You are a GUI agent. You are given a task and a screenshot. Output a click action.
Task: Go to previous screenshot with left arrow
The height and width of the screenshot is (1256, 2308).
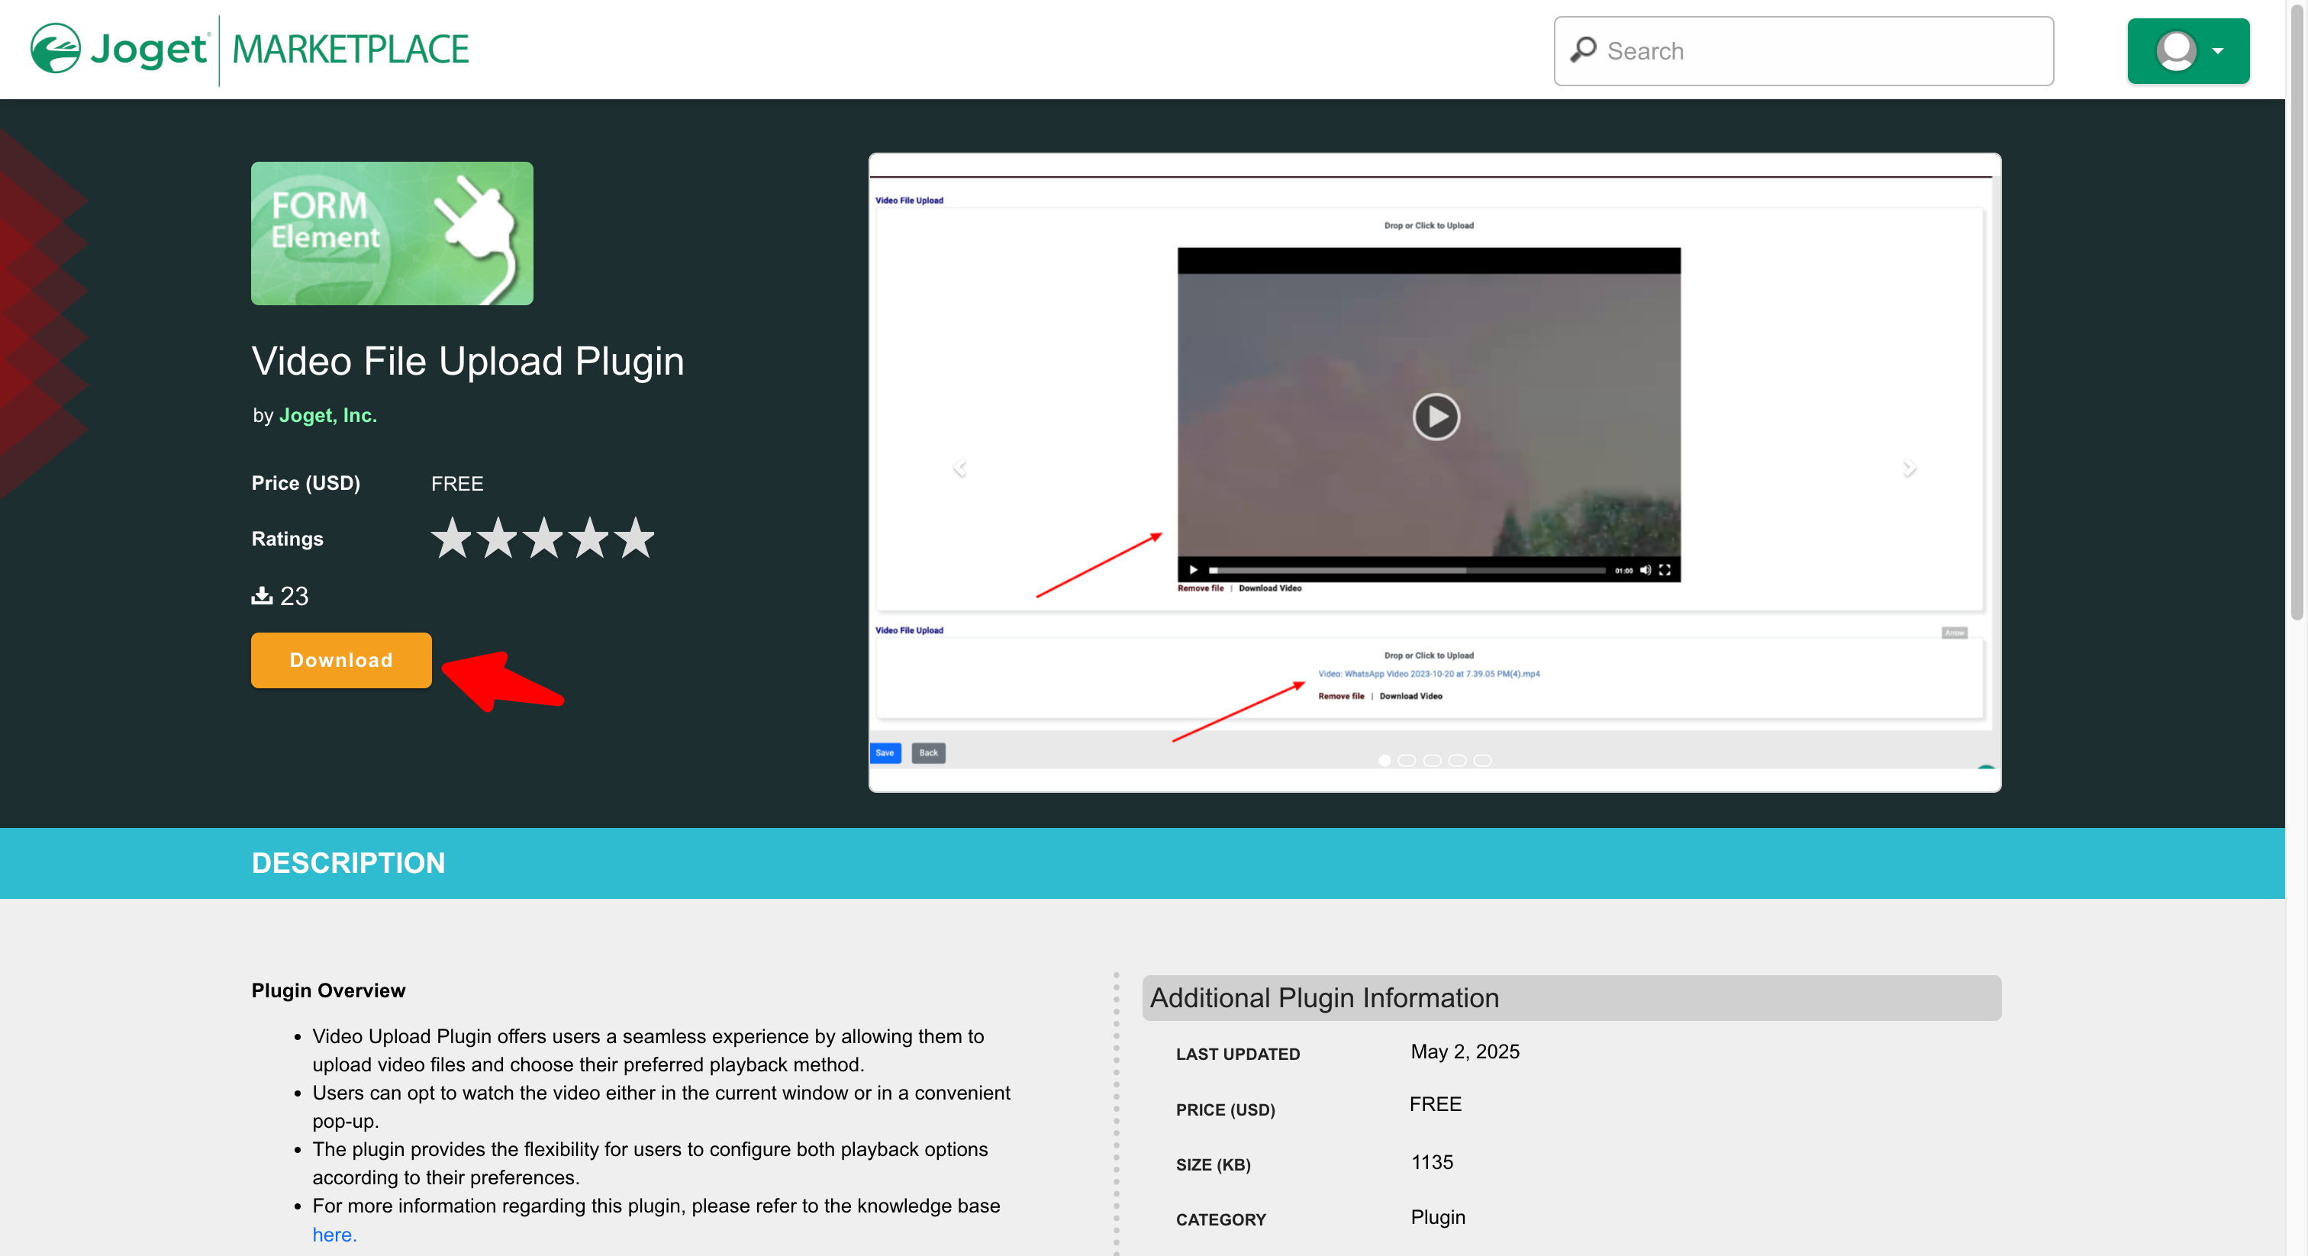coord(959,468)
